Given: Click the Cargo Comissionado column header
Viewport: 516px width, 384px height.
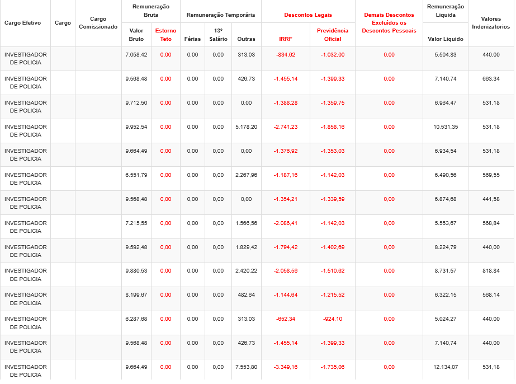Looking at the screenshot, I should click(98, 23).
